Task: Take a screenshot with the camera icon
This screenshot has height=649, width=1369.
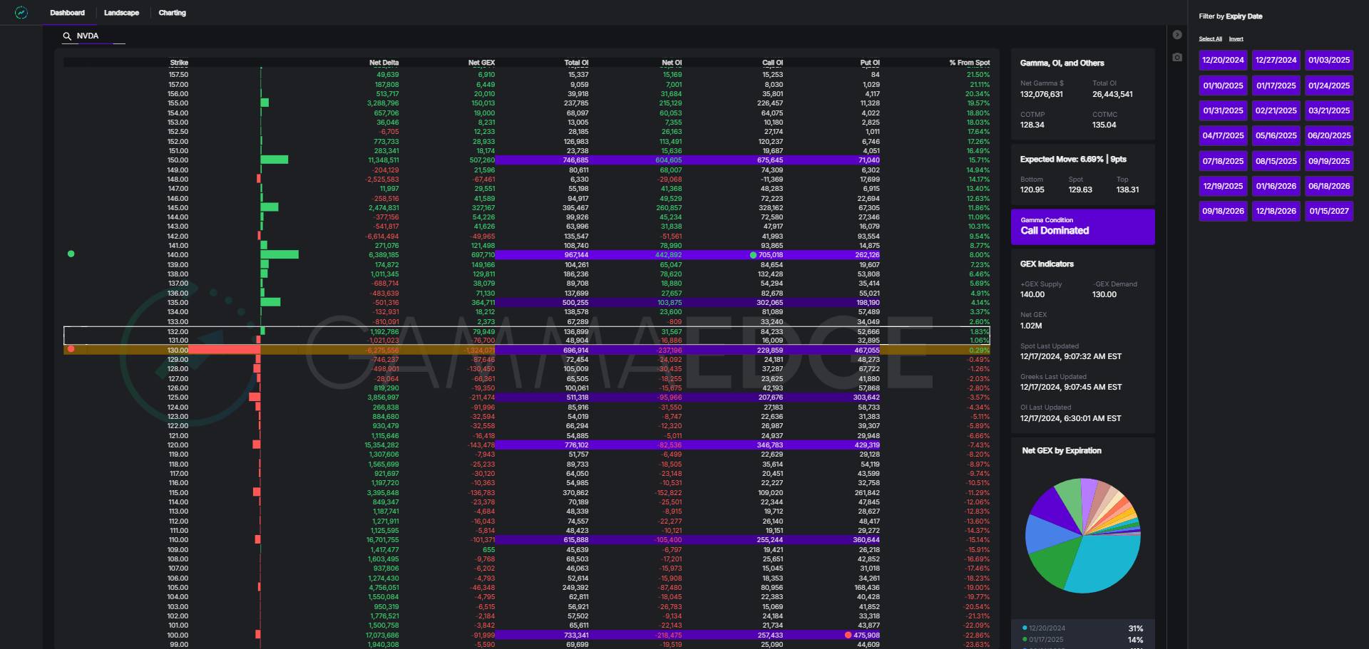Action: pos(1177,57)
